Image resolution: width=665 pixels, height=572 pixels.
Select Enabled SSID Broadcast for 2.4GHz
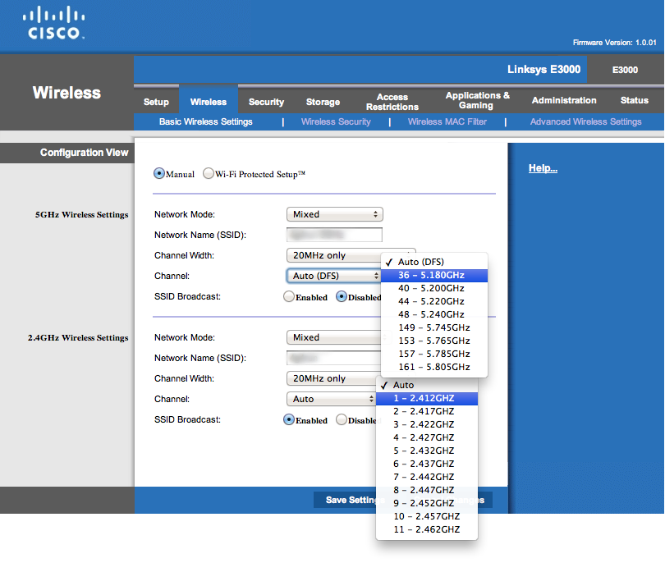289,419
